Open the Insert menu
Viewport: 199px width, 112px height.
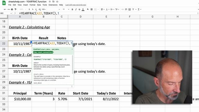25,5
